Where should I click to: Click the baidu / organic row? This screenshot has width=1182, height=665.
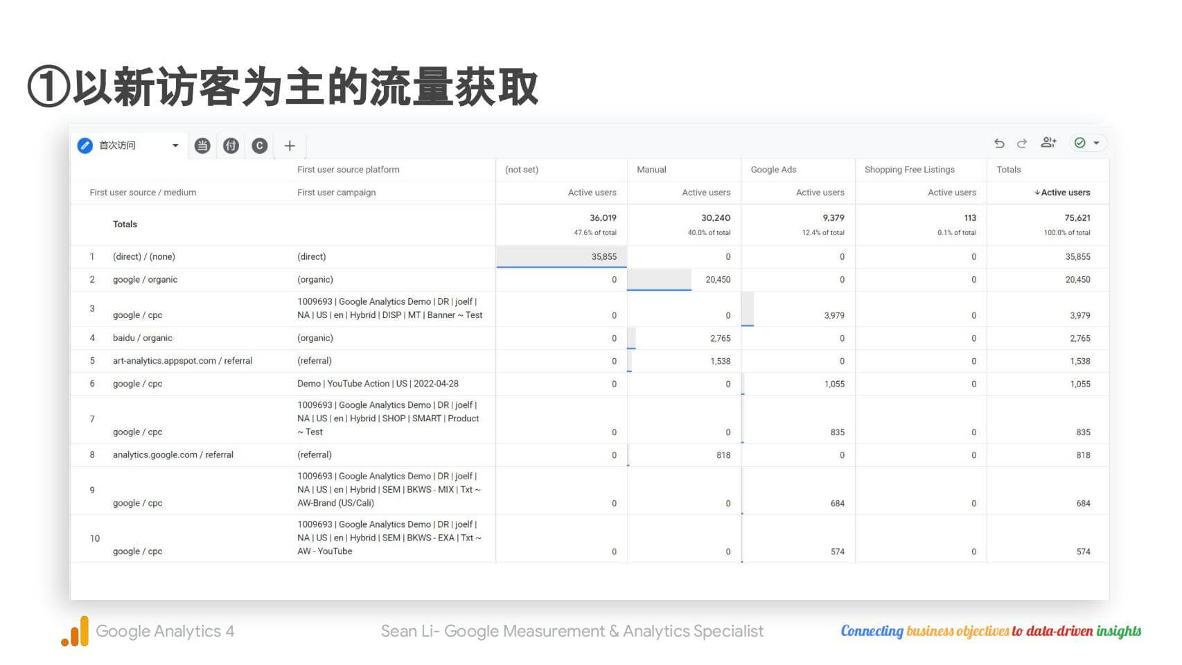pyautogui.click(x=143, y=338)
